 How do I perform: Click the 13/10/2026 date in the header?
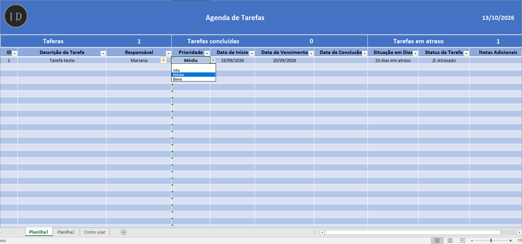coord(498,18)
